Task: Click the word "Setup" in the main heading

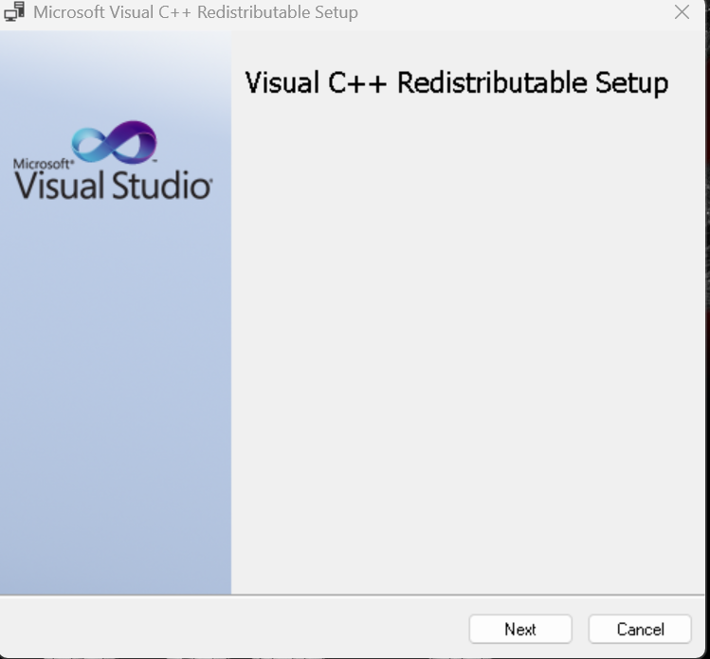Action: coord(631,83)
